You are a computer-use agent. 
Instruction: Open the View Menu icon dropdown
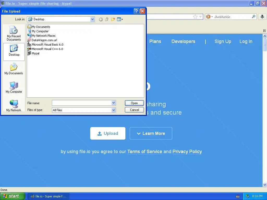[x=120, y=19]
